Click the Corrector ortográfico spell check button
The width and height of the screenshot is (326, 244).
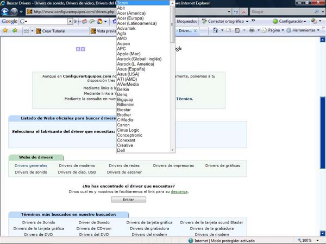(223, 21)
